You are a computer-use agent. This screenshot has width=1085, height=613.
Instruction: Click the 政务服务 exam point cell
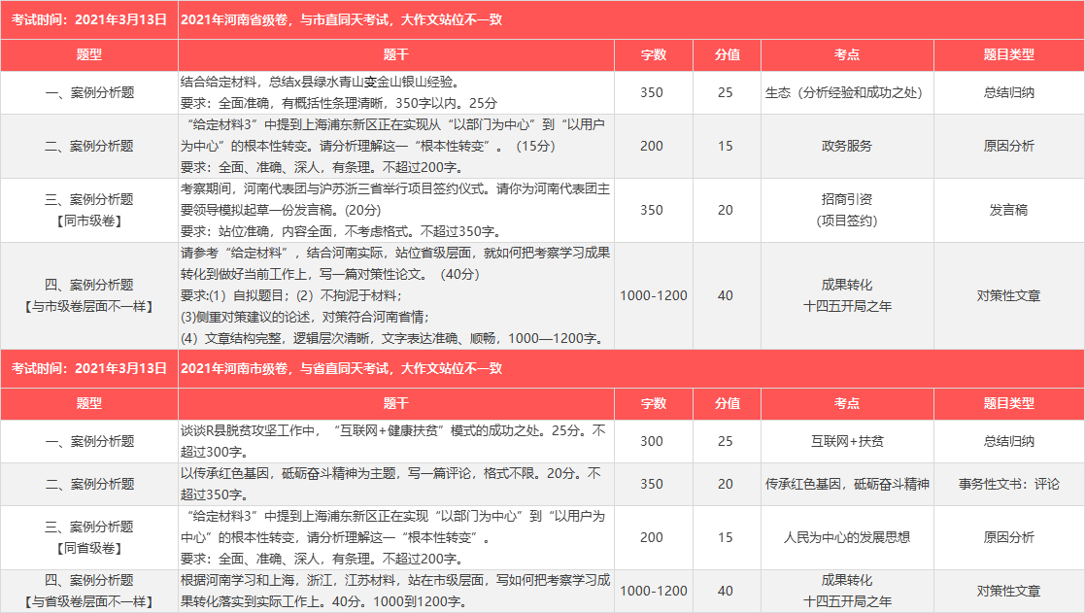pyautogui.click(x=846, y=146)
